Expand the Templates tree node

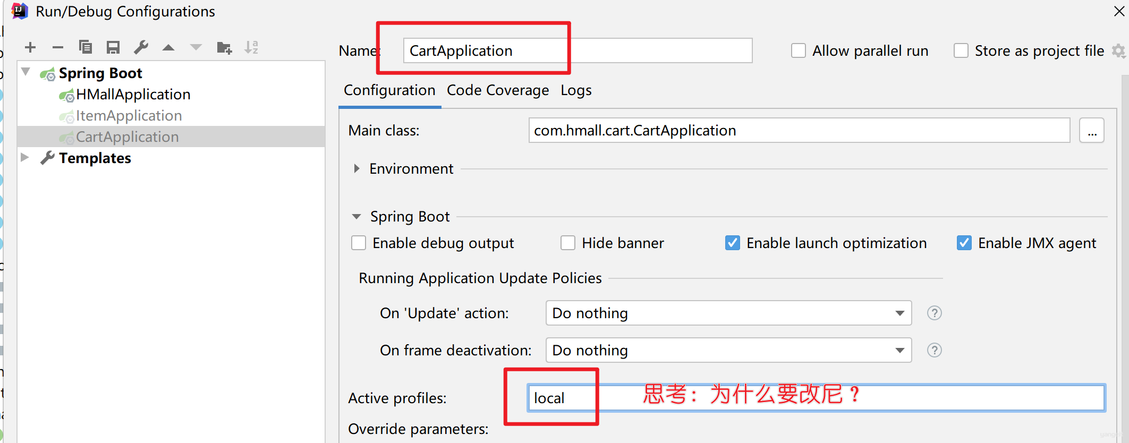pos(24,157)
